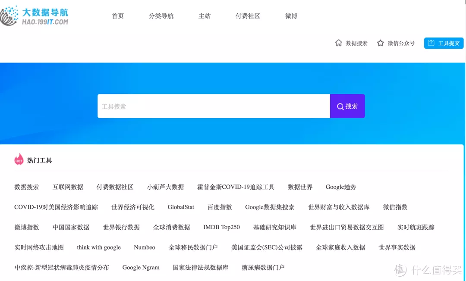Click the star icon beside 微信公众号
The width and height of the screenshot is (466, 281).
coord(381,43)
